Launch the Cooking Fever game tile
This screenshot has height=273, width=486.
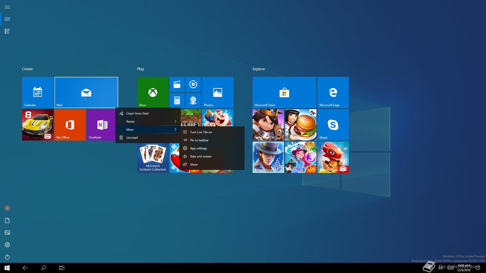(300, 125)
